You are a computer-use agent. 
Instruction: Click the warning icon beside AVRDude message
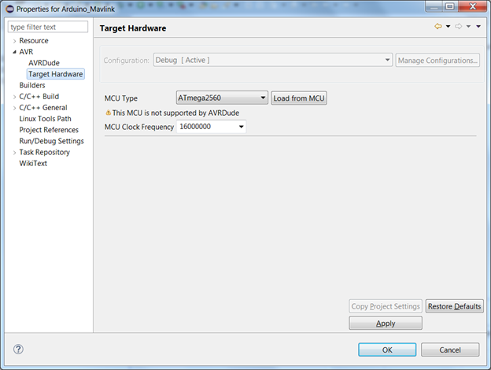(109, 113)
